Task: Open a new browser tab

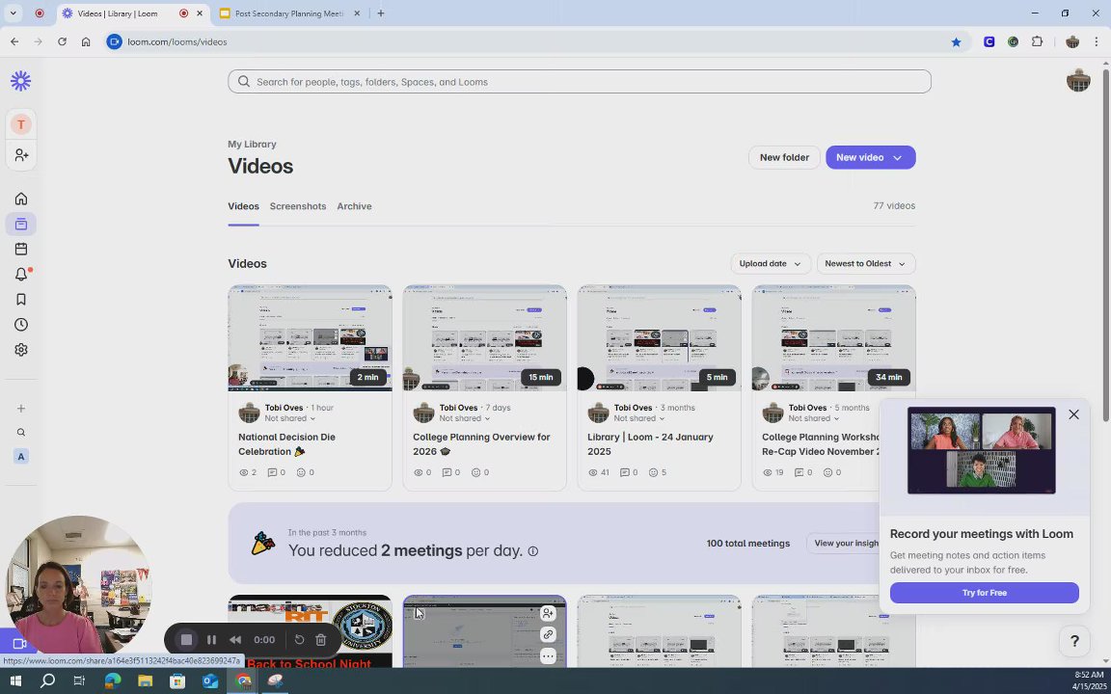Action: pos(381,13)
